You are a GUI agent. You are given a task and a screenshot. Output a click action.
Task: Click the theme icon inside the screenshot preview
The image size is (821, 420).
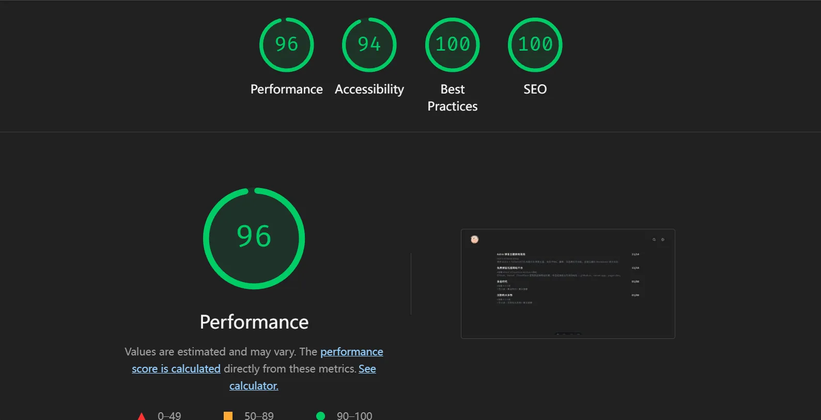coord(663,240)
